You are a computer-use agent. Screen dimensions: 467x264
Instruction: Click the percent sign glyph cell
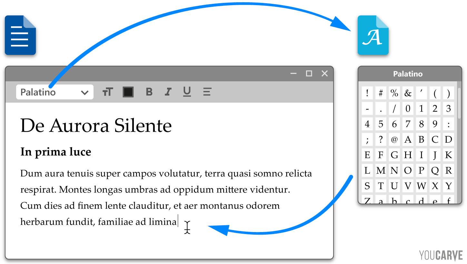[394, 93]
